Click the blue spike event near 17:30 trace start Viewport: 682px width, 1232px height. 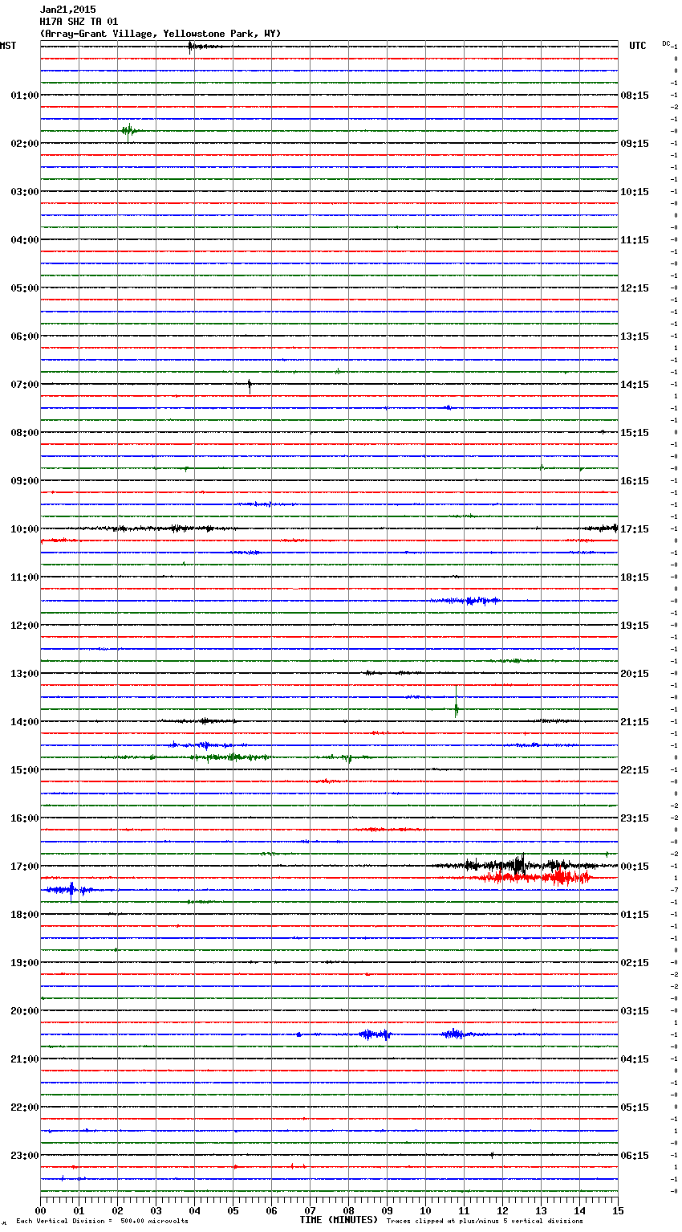coord(71,890)
